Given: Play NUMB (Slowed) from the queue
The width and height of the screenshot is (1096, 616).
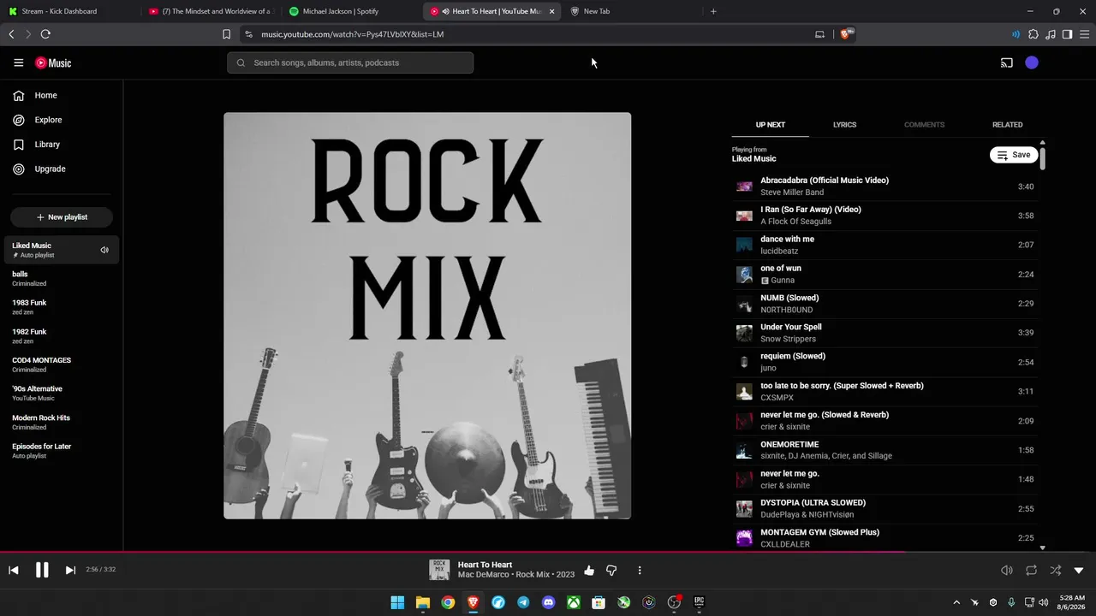Looking at the screenshot, I should pyautogui.click(x=885, y=304).
